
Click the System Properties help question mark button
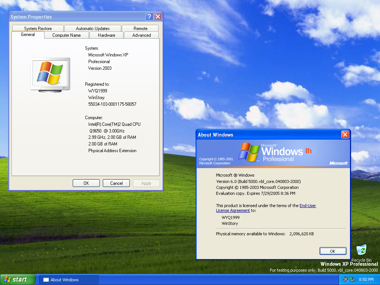pos(149,17)
